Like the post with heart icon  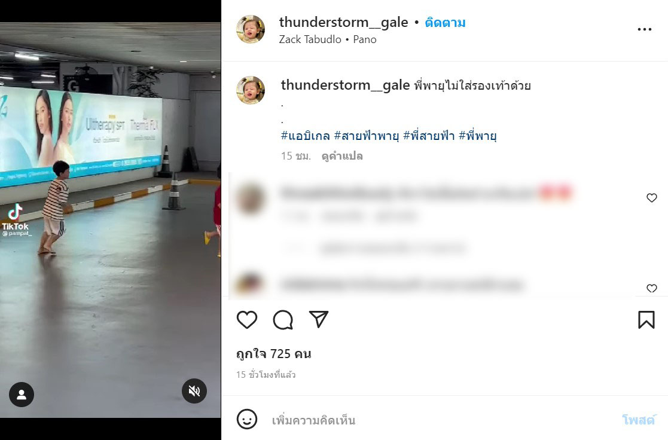click(246, 320)
